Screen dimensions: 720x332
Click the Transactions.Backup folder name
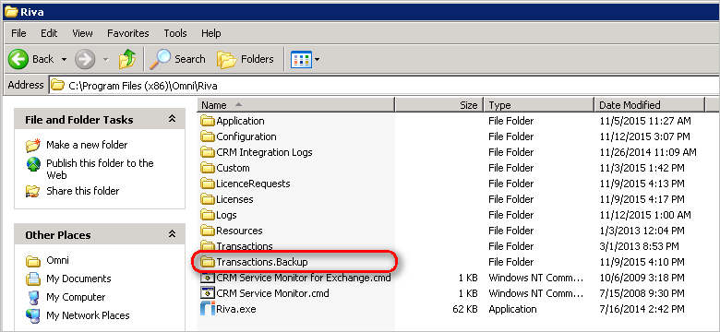(x=262, y=262)
